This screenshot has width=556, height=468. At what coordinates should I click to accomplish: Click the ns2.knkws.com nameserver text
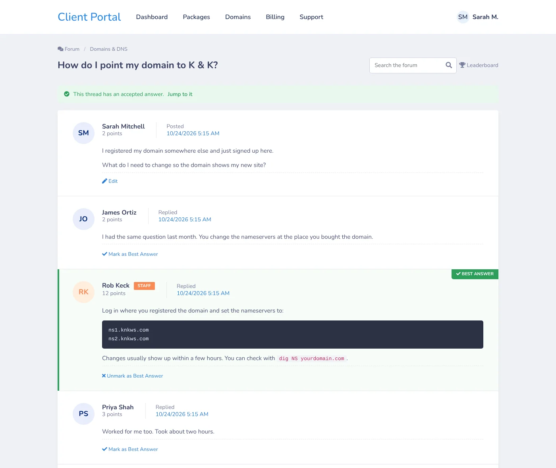pyautogui.click(x=129, y=339)
